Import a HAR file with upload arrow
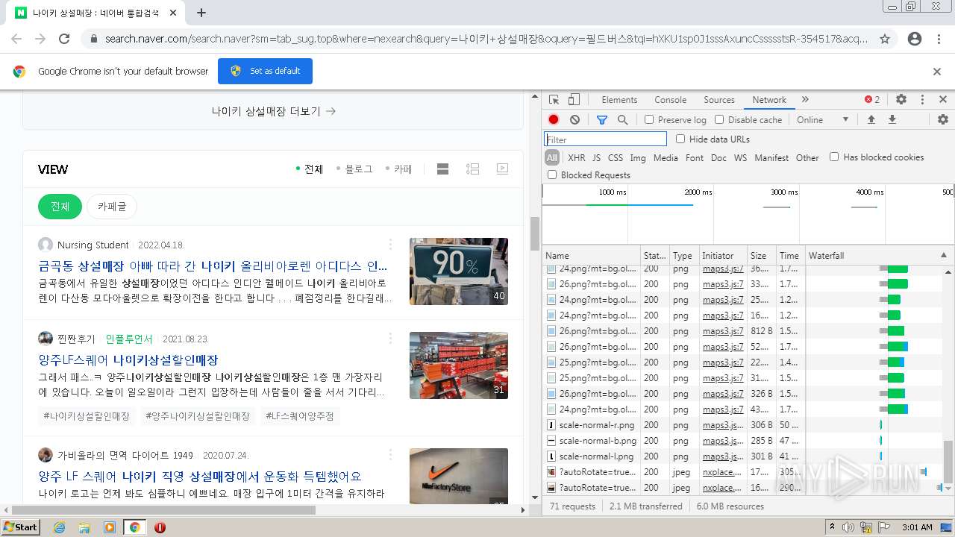The width and height of the screenshot is (955, 537). click(x=871, y=119)
